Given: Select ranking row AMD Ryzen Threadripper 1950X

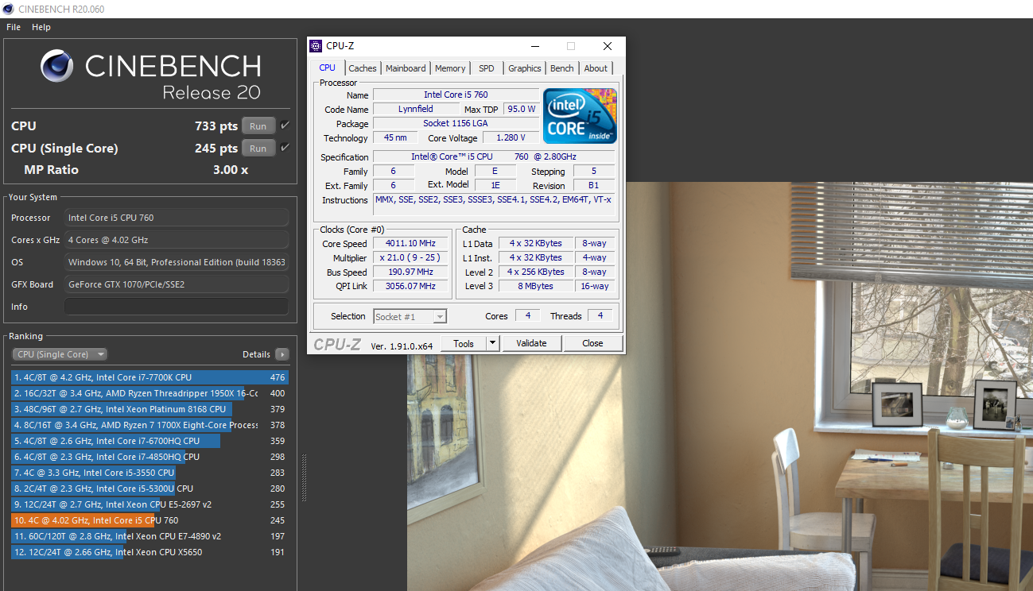Looking at the screenshot, I should pyautogui.click(x=150, y=393).
